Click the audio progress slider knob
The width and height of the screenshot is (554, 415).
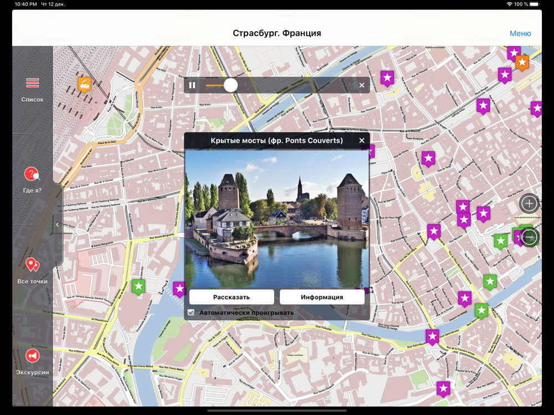[230, 85]
